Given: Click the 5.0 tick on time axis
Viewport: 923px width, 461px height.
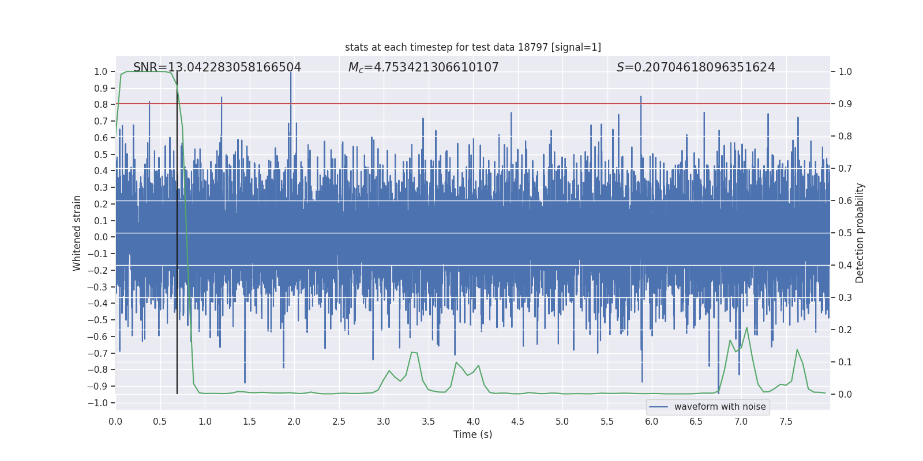Looking at the screenshot, I should click(562, 422).
